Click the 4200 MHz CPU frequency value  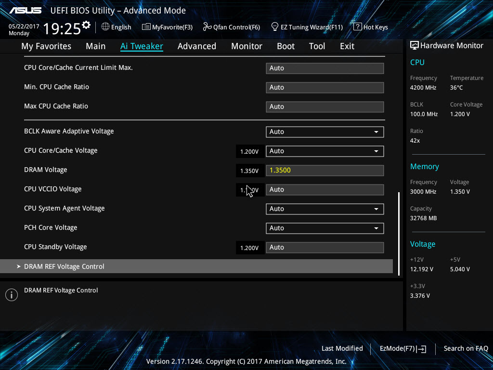click(423, 88)
